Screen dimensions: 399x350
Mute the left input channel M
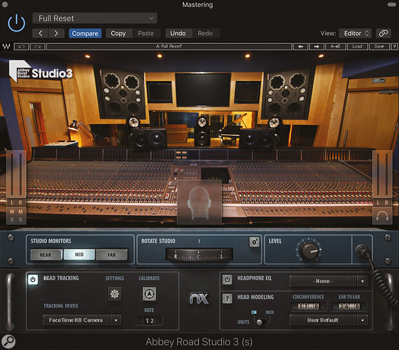[x=12, y=212]
